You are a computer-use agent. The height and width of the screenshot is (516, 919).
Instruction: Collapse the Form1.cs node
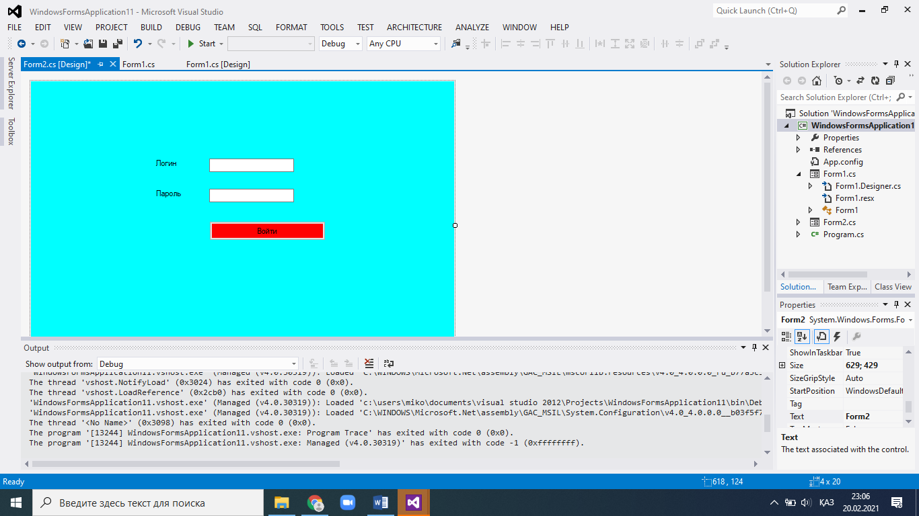click(799, 174)
